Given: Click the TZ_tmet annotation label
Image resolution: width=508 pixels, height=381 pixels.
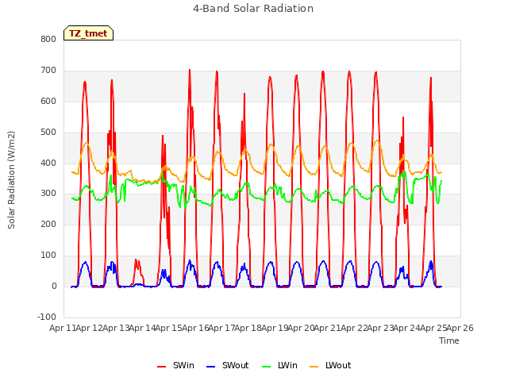Looking at the screenshot, I should pyautogui.click(x=88, y=33).
